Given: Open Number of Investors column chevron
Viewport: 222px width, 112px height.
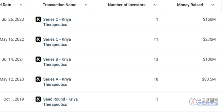Looking at the screenshot, I should coord(155,5).
